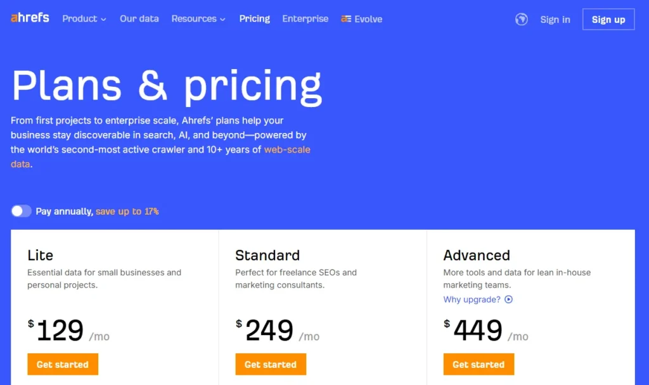Click Sign in

click(x=555, y=19)
